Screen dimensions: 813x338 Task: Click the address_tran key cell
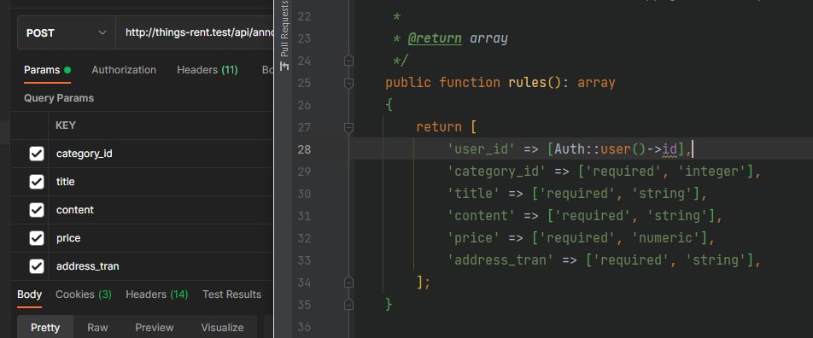tap(161, 266)
